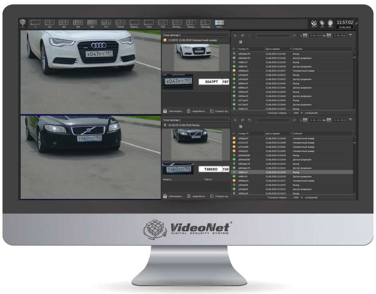This screenshot has height=294, width=376.
Task: Open the Audi snapshot in checkpoint 2 panel
Action: click(x=196, y=57)
